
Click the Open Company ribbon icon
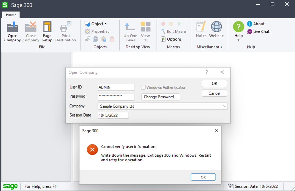click(x=13, y=28)
